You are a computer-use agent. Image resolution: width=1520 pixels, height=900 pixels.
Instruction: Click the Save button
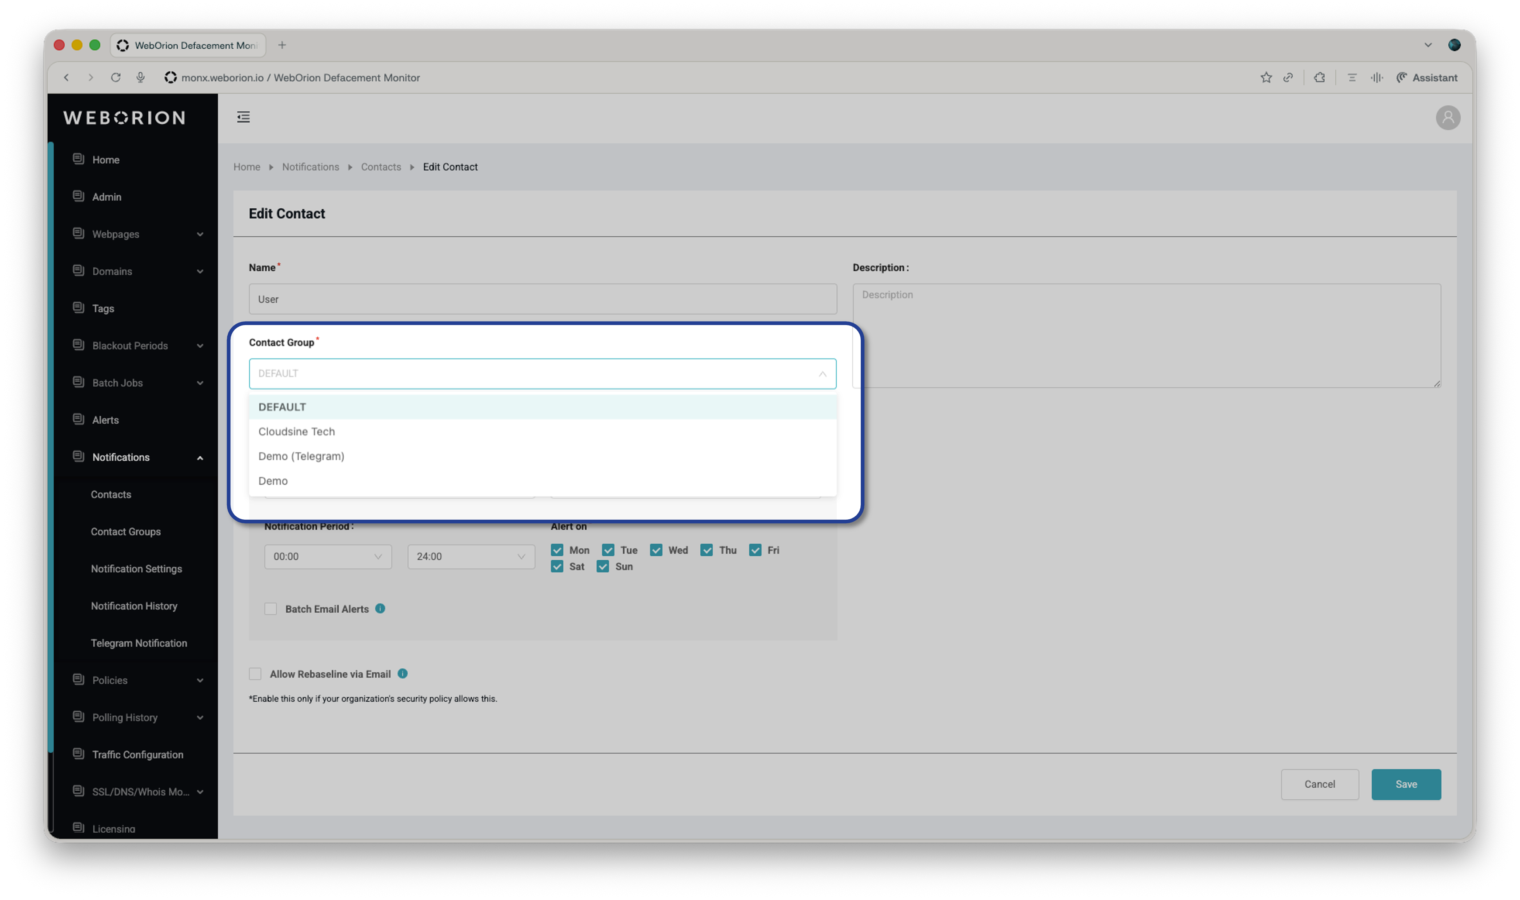tap(1406, 784)
